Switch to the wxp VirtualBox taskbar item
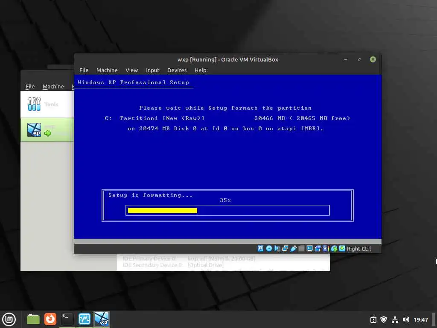 click(x=102, y=319)
